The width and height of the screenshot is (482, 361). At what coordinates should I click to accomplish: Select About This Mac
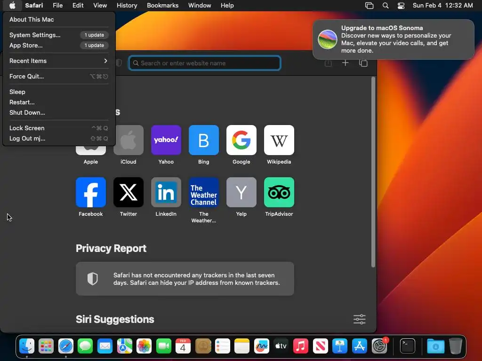tap(59, 19)
